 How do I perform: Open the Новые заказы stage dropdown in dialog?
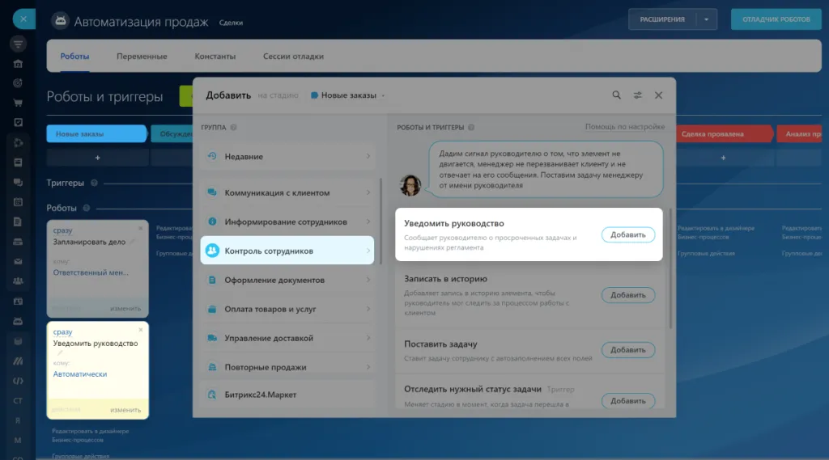click(x=348, y=95)
